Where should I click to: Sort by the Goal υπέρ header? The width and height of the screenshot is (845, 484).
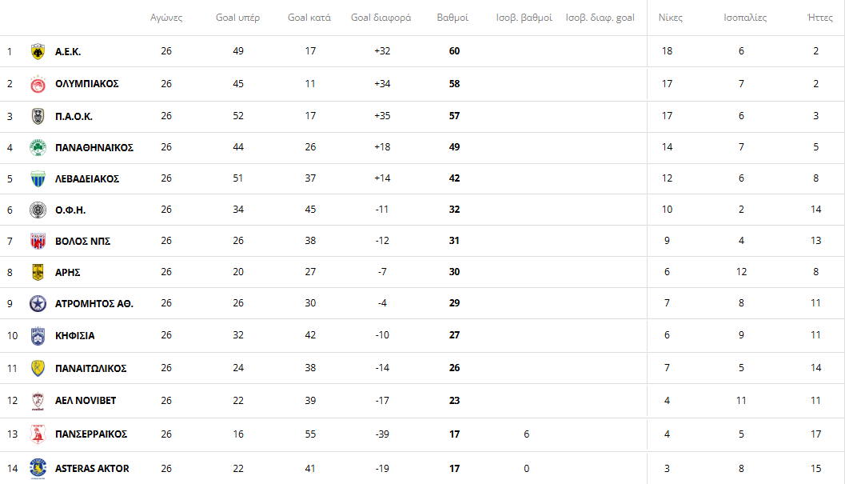(237, 18)
